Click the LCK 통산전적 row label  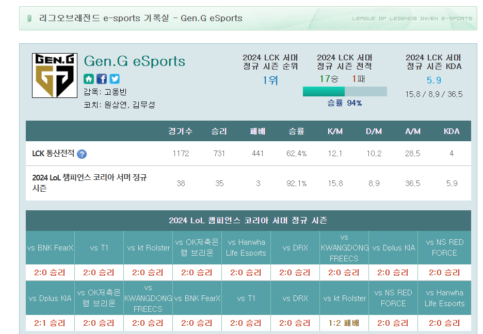coord(53,153)
